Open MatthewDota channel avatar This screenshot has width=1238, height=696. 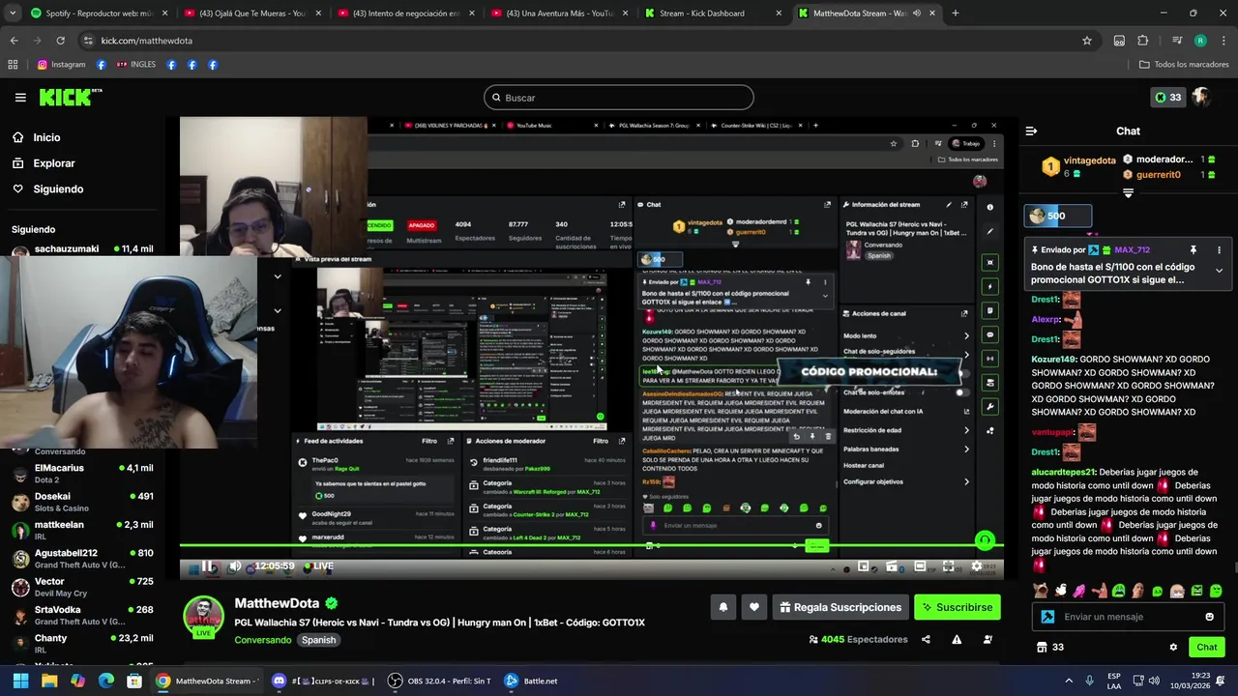pyautogui.click(x=204, y=617)
